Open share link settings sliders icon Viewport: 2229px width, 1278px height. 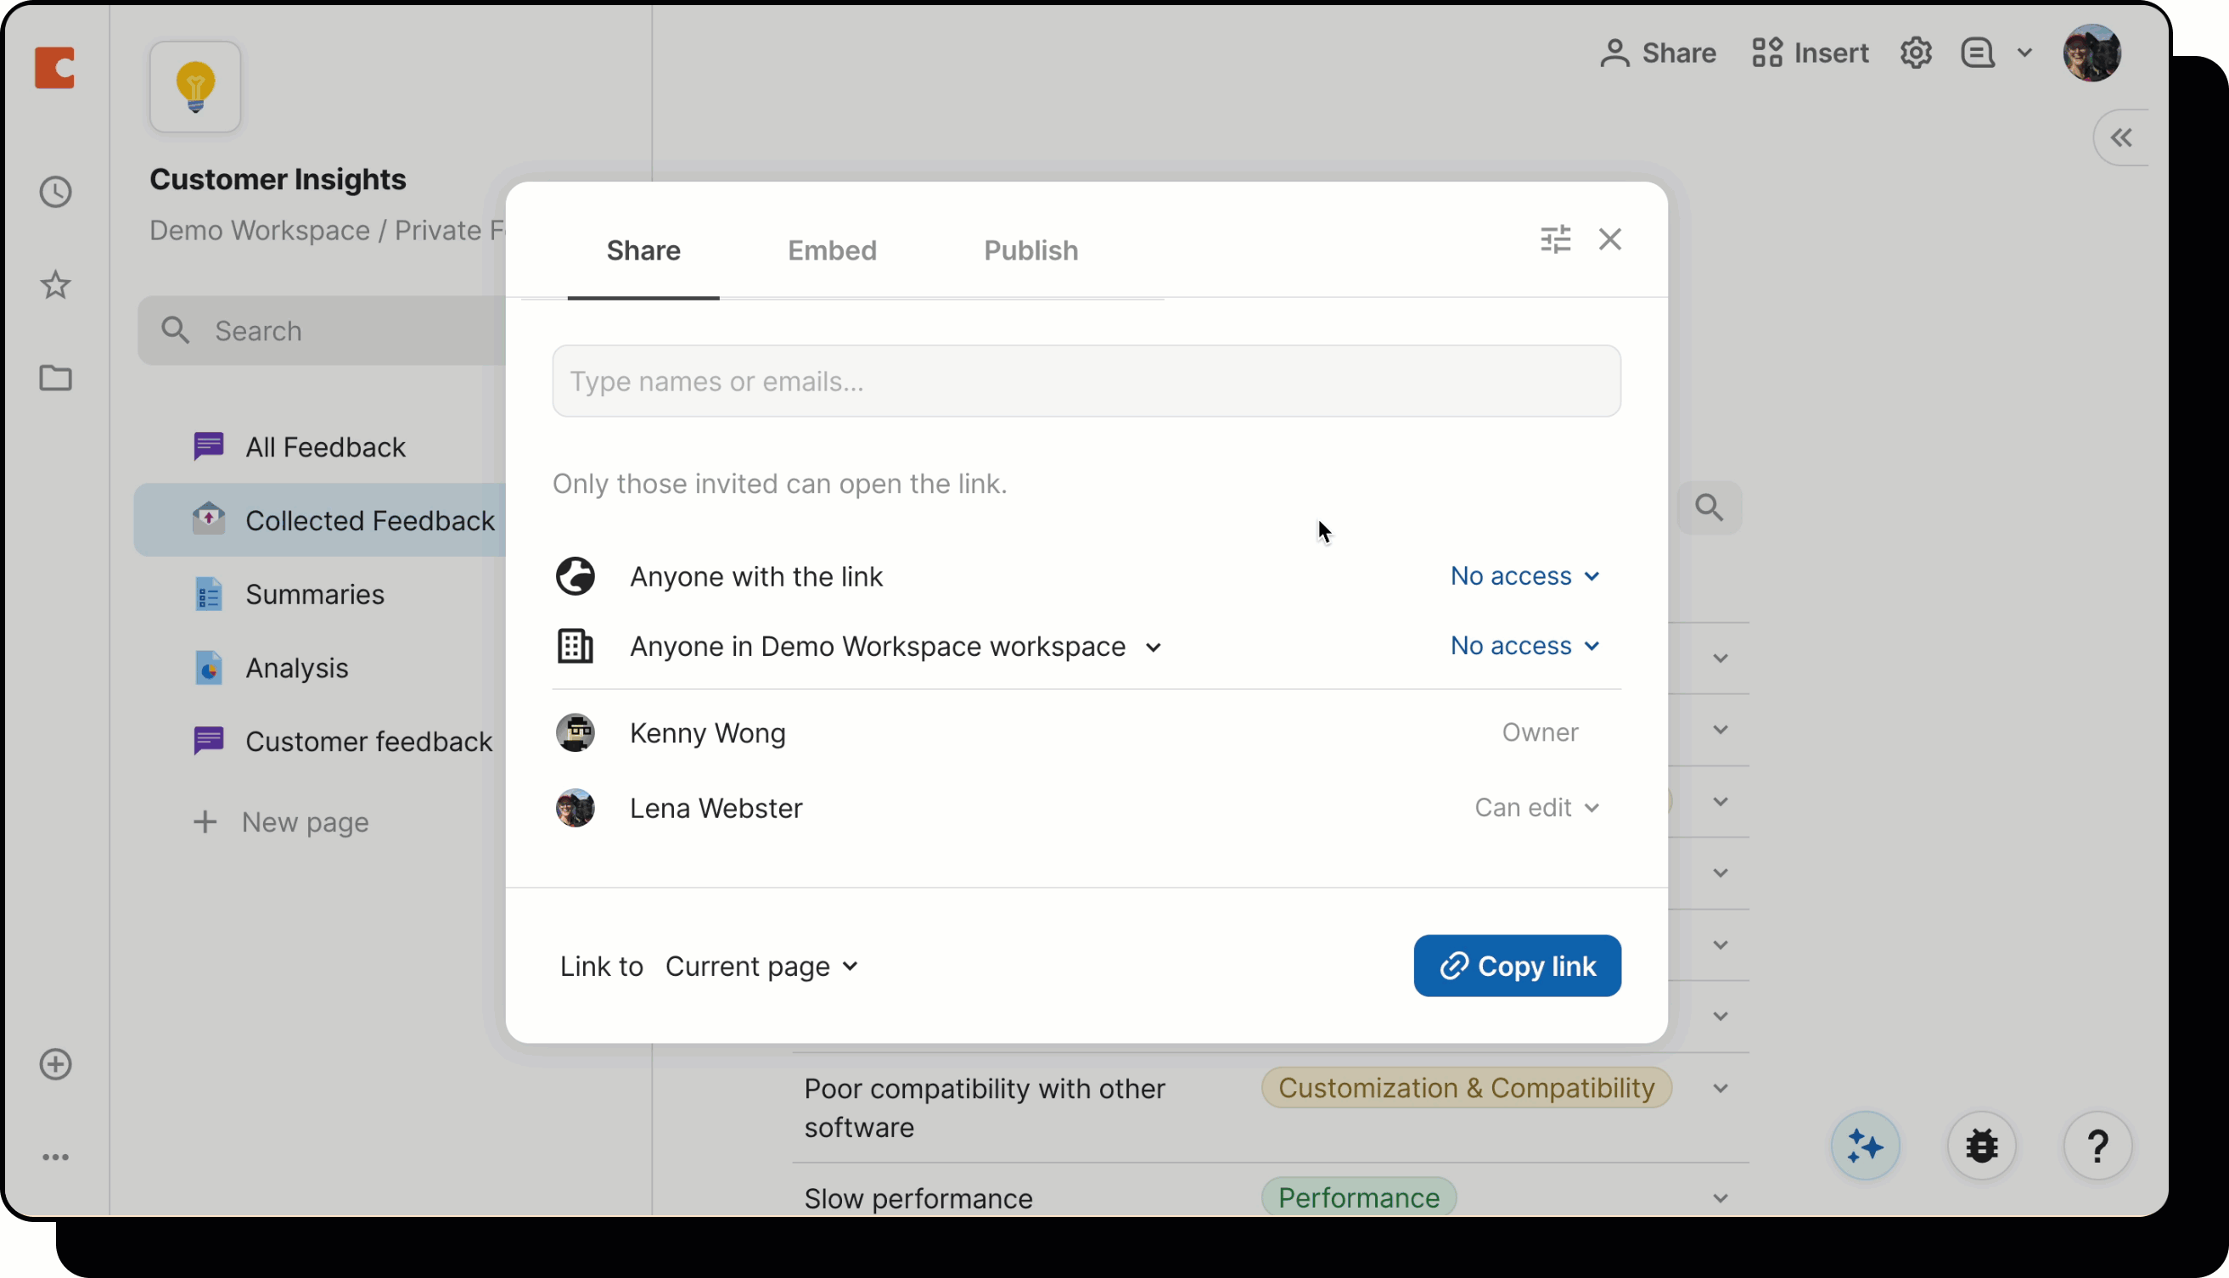[x=1556, y=238]
